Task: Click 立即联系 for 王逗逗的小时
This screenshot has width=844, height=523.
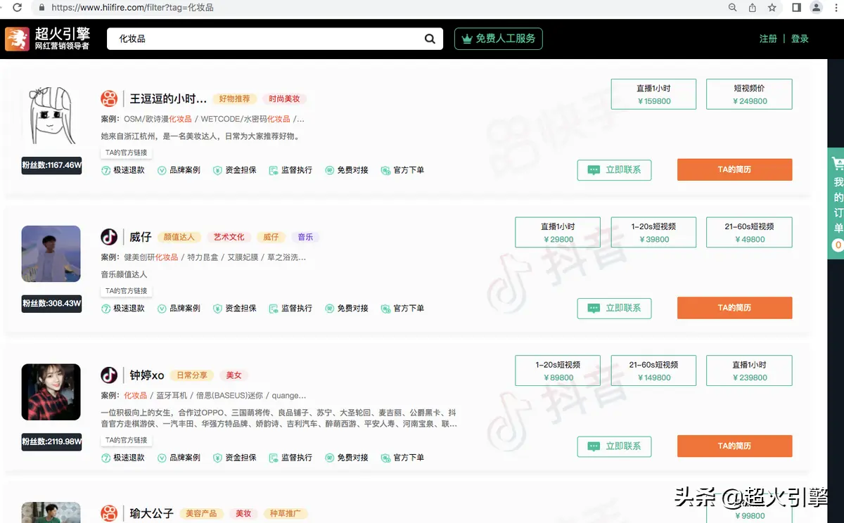Action: 614,170
